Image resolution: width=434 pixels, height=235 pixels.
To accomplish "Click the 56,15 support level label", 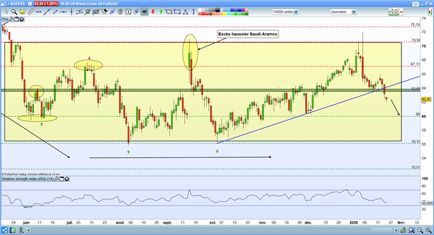I will tap(415, 141).
